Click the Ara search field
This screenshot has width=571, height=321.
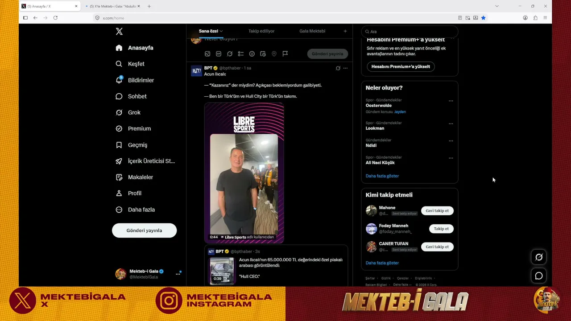click(x=410, y=32)
